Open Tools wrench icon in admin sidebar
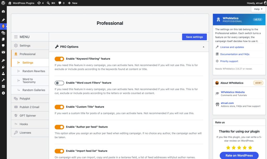Viewport: 267px width, 159px height. [x=3, y=80]
